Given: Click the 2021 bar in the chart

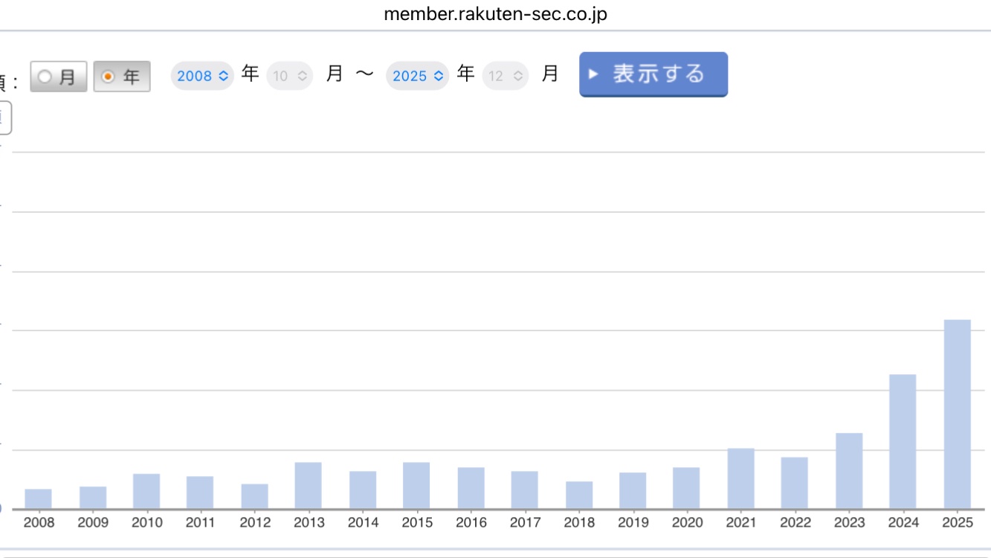Looking at the screenshot, I should (x=740, y=478).
